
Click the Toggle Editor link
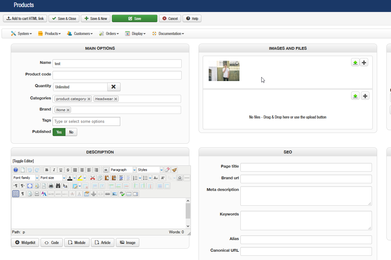(23, 161)
